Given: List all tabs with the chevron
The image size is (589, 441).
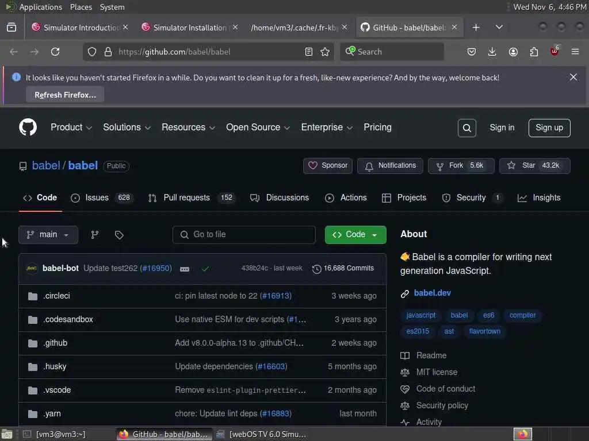Looking at the screenshot, I should pos(499,27).
